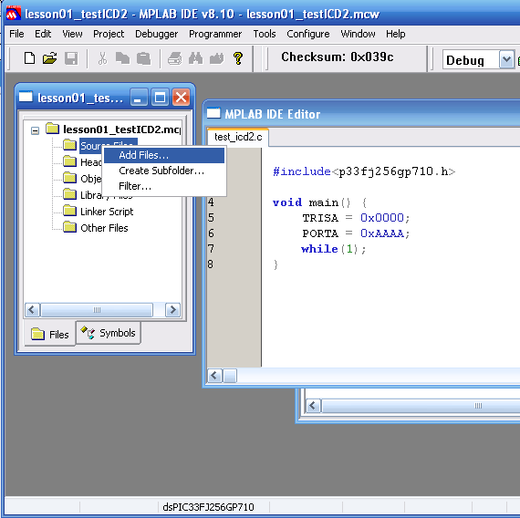Switch to the Symbols tab
Viewport: 520px width, 518px height.
pyautogui.click(x=109, y=333)
